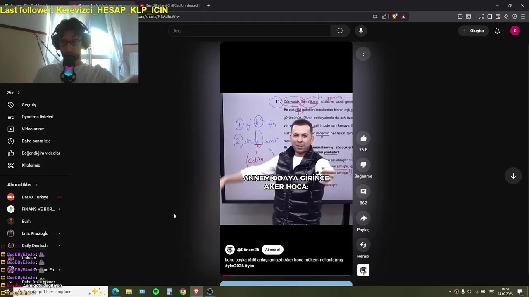The image size is (529, 297).
Task: Pause the playing short video
Action: pos(286,158)
